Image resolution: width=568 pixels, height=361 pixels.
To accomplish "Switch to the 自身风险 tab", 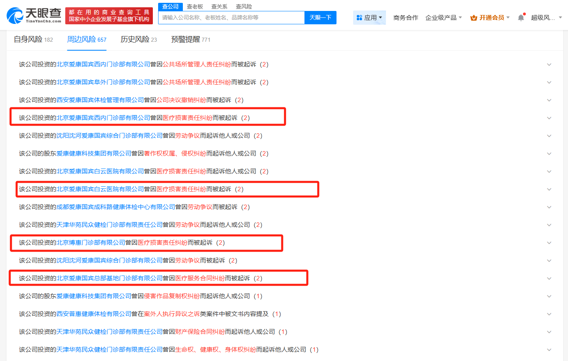I will coord(28,39).
